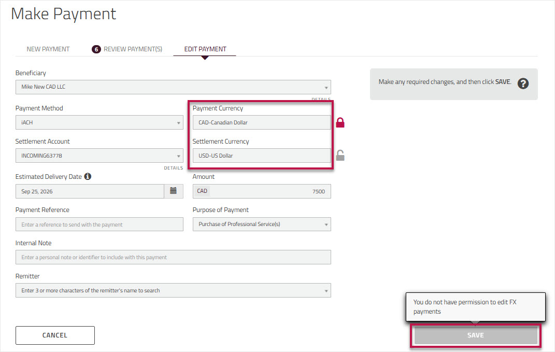Select the Edit Payment tab

tap(205, 49)
